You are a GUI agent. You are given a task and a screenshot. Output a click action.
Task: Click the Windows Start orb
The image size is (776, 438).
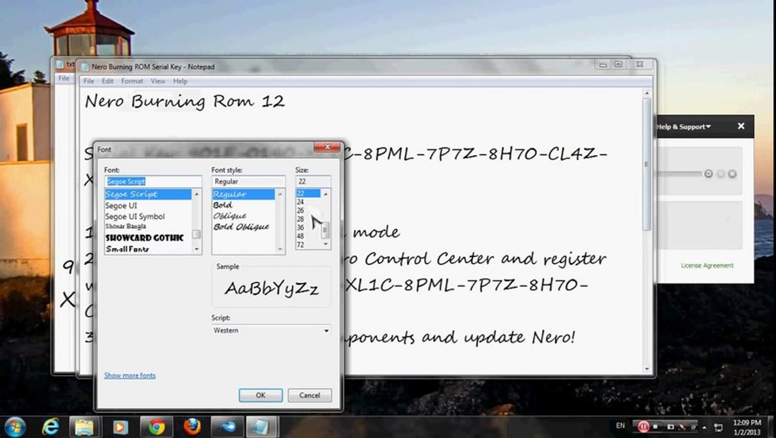click(15, 427)
